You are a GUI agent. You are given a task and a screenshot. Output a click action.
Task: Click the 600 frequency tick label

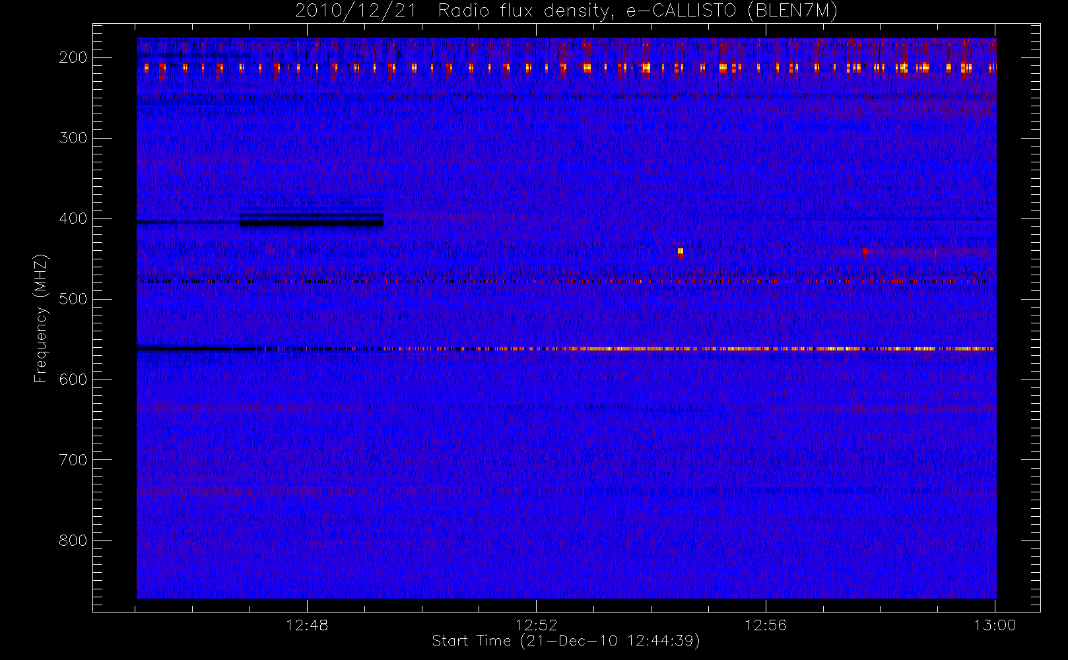pos(73,379)
